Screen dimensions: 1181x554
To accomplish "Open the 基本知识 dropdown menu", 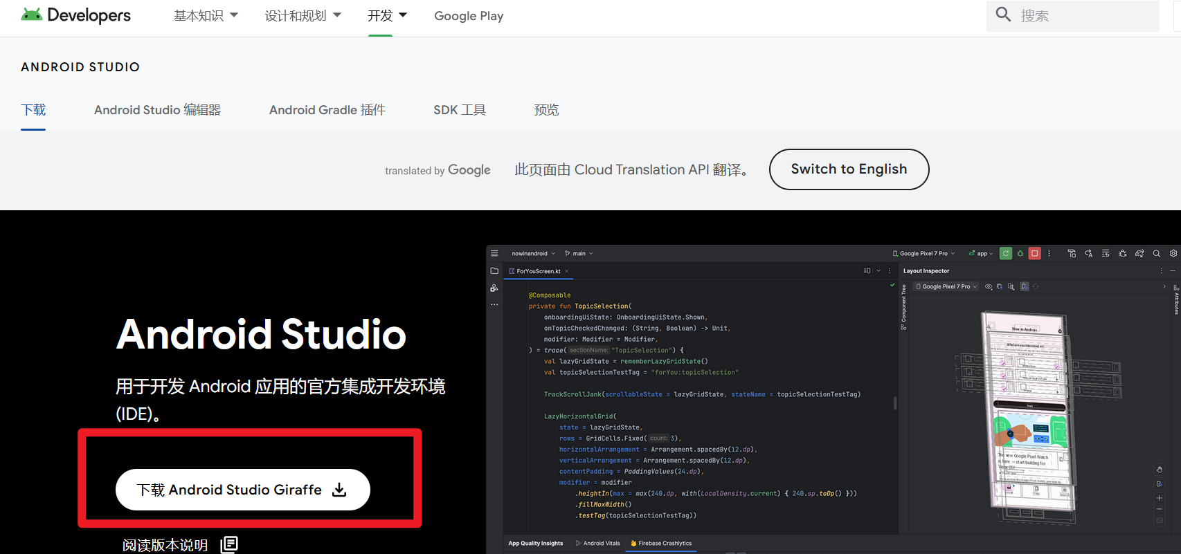I will (206, 15).
